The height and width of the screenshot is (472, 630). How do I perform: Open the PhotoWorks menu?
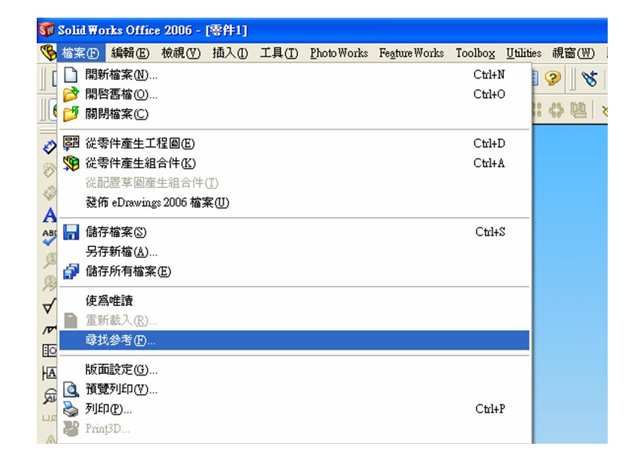click(x=339, y=53)
